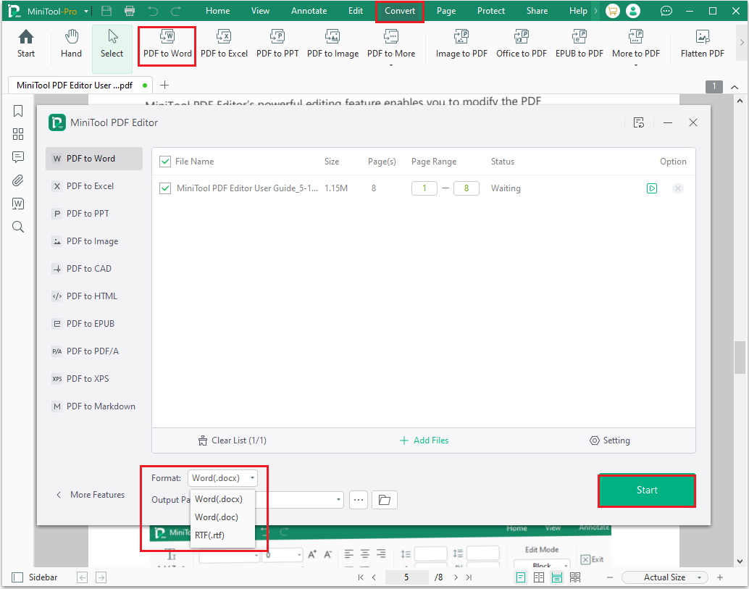Screen dimensions: 749x589
Task: Click the vertical scrollbar thumb of document
Action: [x=740, y=357]
